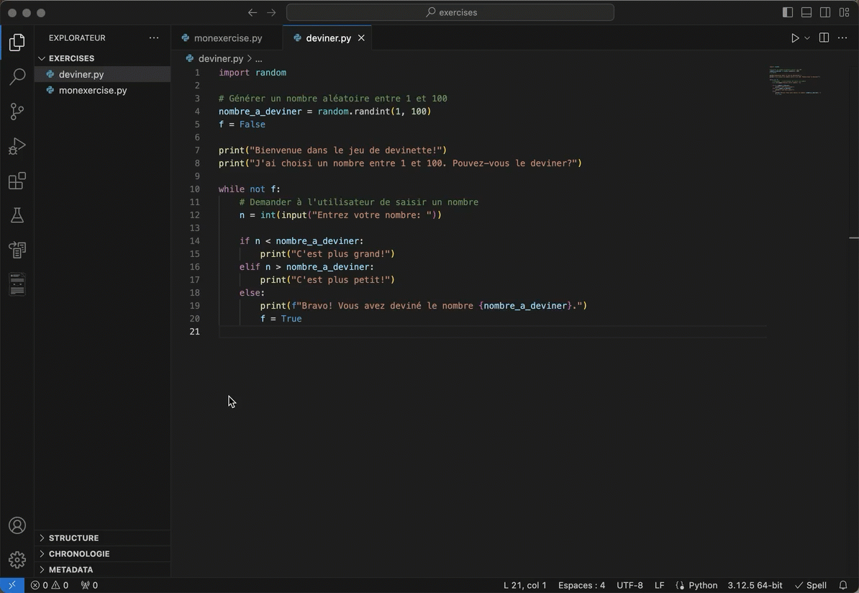
Task: Click the line printing "C'est plus petit!"
Action: coord(327,279)
